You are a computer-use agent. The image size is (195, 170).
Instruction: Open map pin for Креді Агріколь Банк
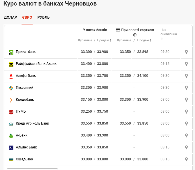(x=186, y=123)
